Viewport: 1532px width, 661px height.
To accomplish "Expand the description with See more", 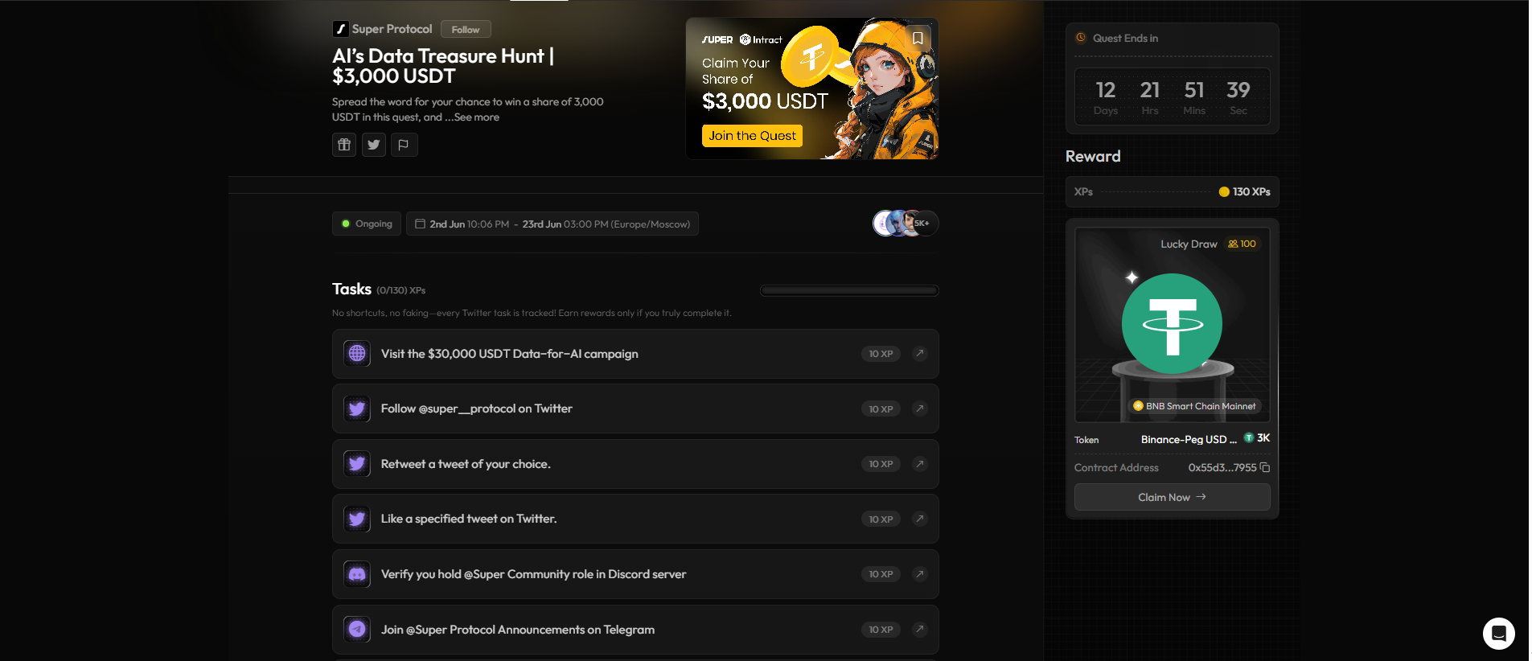I will (476, 117).
